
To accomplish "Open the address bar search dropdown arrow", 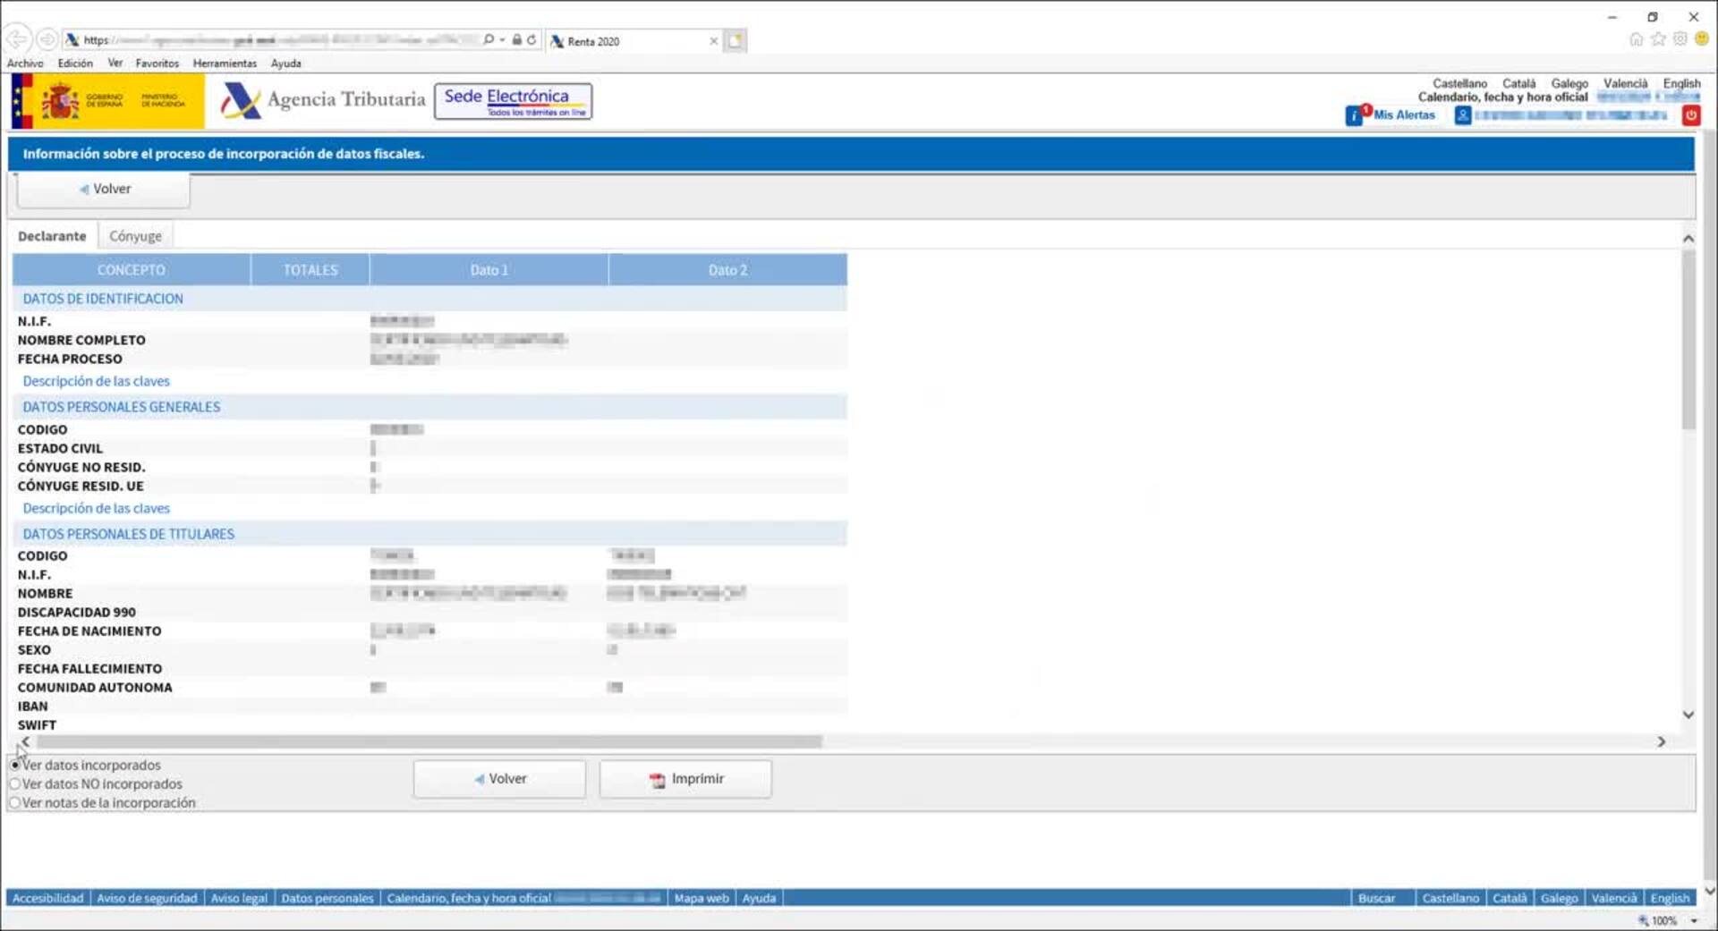I will coord(502,40).
